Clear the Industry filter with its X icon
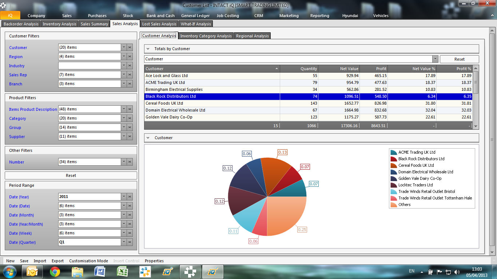The image size is (497, 279). 130,65
